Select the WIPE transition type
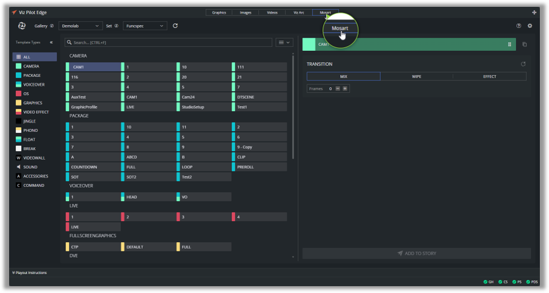549x293 pixels. click(416, 76)
